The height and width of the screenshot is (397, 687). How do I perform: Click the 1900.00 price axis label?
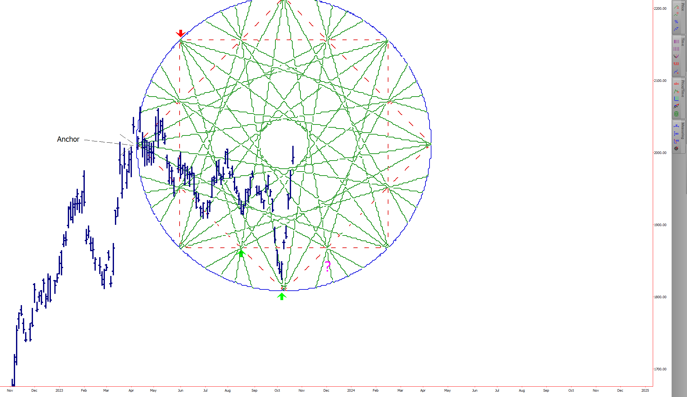coord(660,225)
